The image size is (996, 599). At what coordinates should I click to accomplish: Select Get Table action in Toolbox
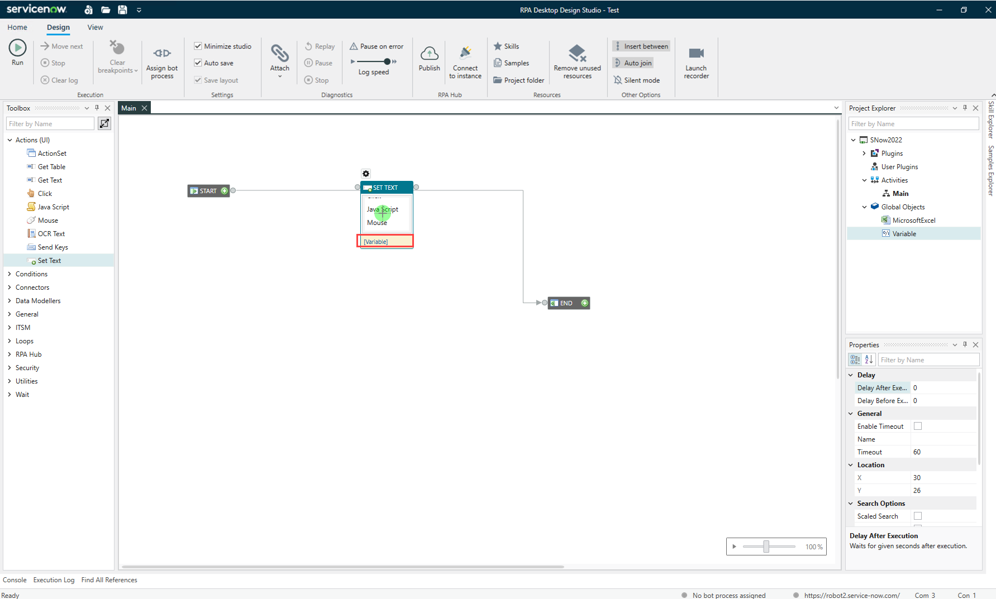coord(51,167)
